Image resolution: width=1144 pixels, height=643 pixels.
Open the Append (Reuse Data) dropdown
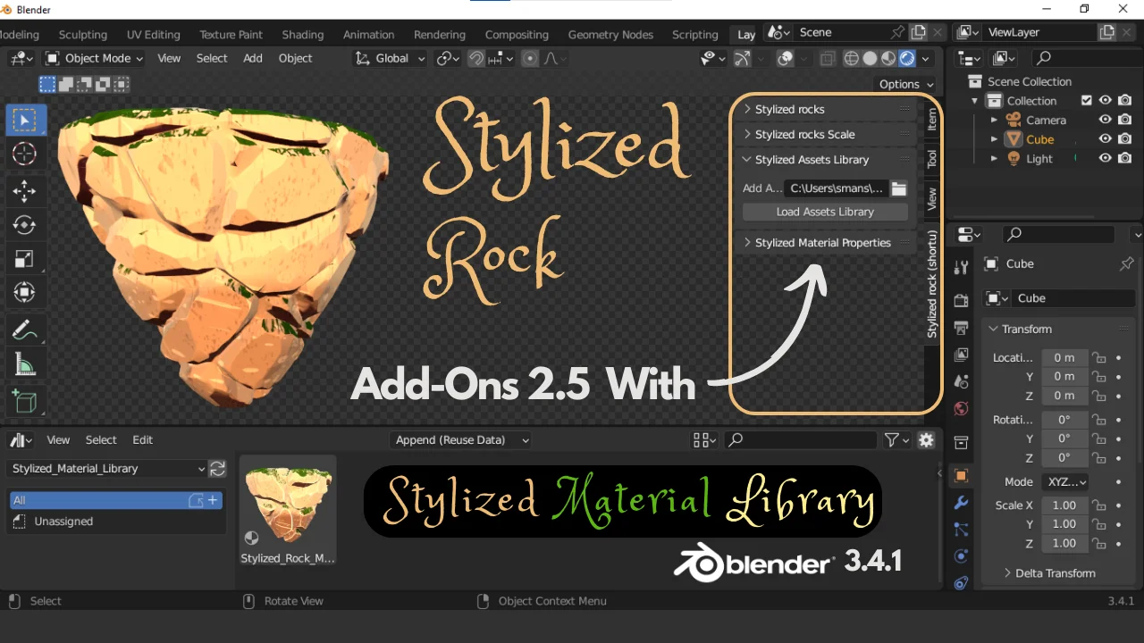click(x=460, y=439)
